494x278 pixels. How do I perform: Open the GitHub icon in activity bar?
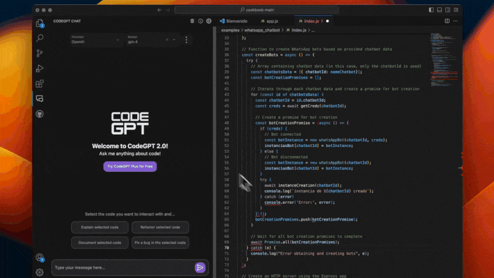tap(40, 114)
